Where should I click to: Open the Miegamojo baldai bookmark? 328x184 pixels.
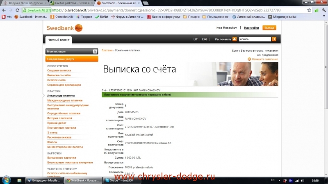tap(282, 17)
